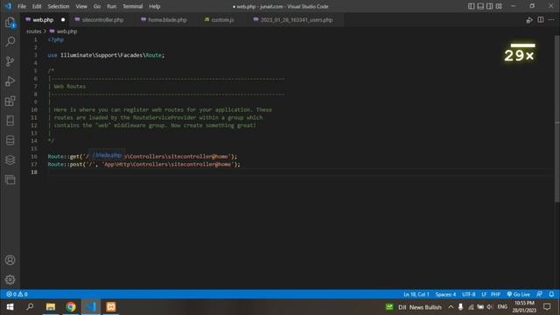Viewport: 560px width, 315px height.
Task: Open the Selection menu
Action: pos(59,6)
